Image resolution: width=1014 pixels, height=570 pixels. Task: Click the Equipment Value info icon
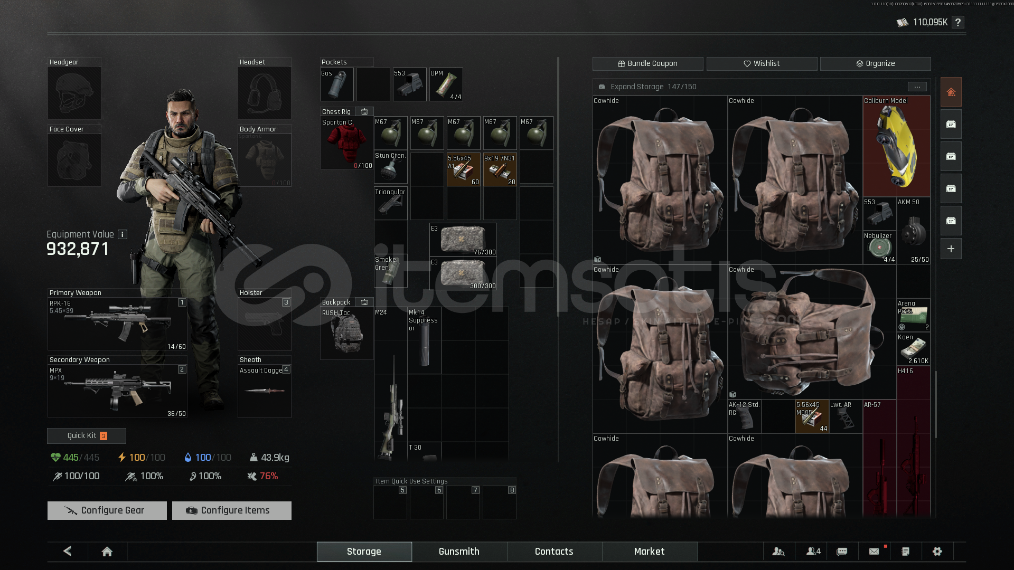[123, 234]
